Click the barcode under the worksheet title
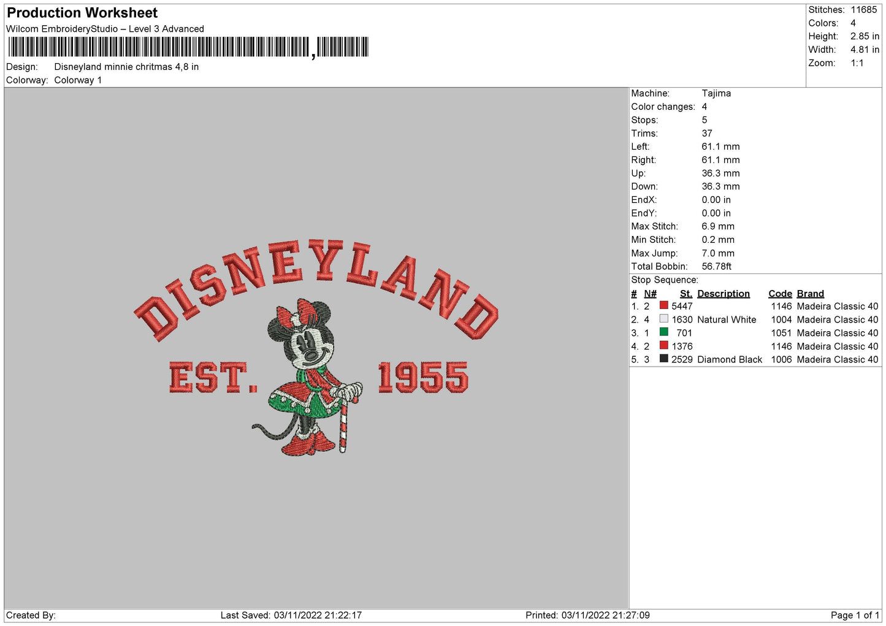886x626 pixels. click(188, 47)
